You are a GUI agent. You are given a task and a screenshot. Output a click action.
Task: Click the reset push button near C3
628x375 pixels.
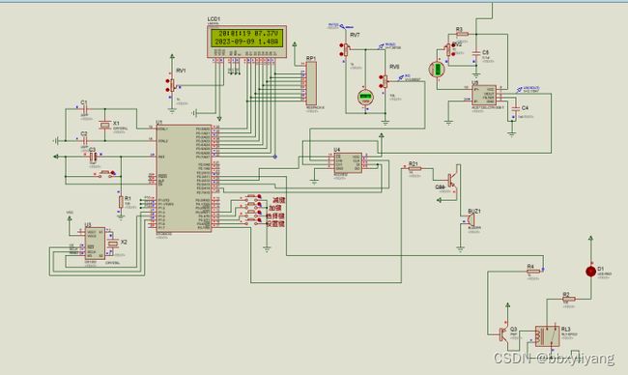pos(105,173)
